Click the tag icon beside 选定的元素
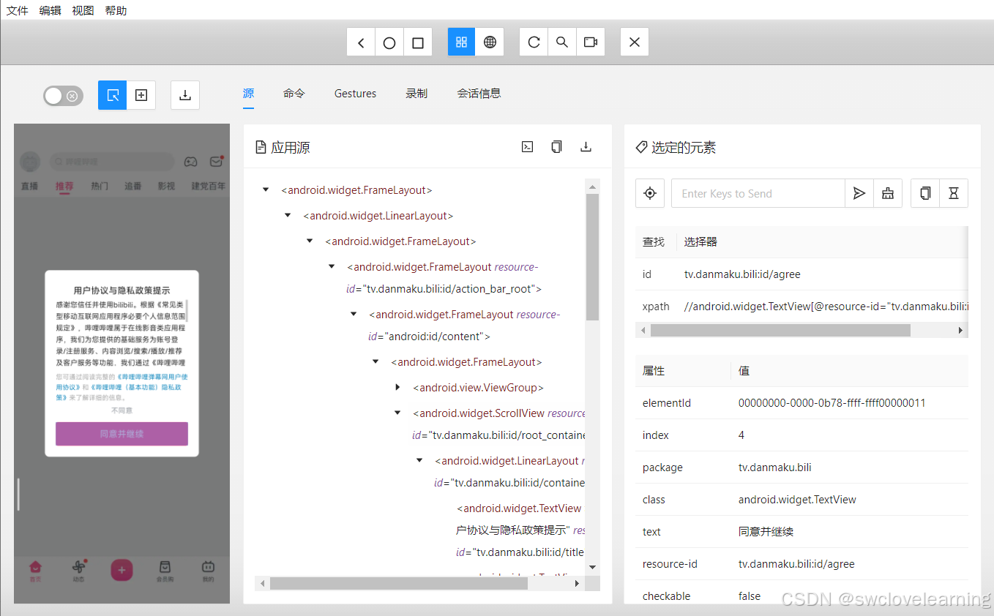Image resolution: width=994 pixels, height=616 pixels. tap(641, 147)
